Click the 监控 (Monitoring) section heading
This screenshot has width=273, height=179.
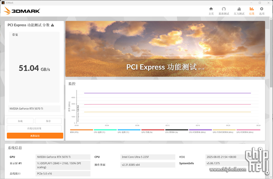pos(72,84)
